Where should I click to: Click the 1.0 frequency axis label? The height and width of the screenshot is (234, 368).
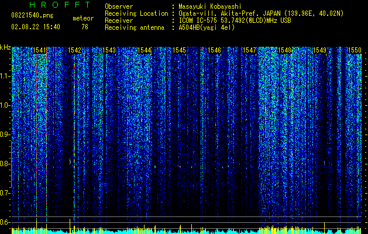pyautogui.click(x=5, y=105)
